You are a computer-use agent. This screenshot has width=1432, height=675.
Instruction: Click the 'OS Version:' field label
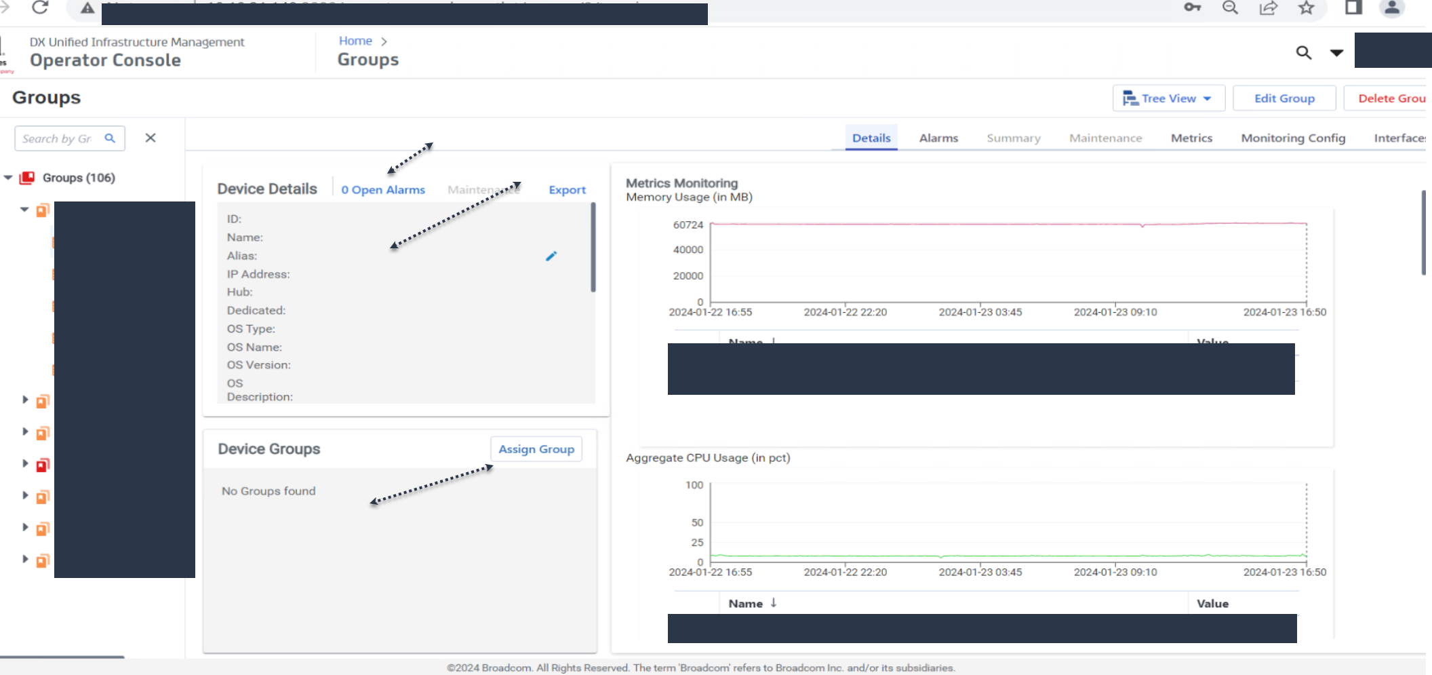[258, 364]
